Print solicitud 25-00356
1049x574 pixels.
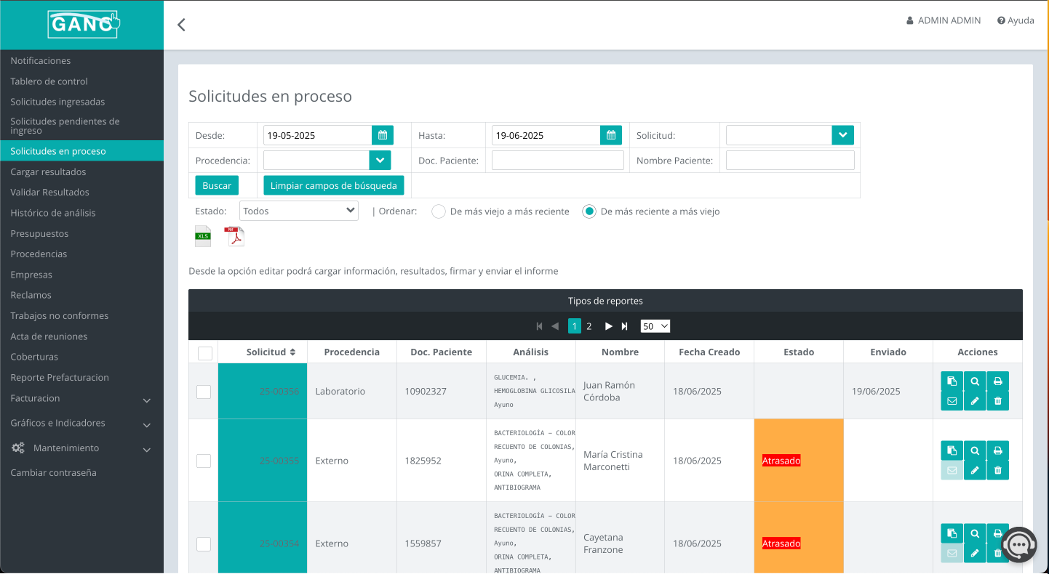998,381
